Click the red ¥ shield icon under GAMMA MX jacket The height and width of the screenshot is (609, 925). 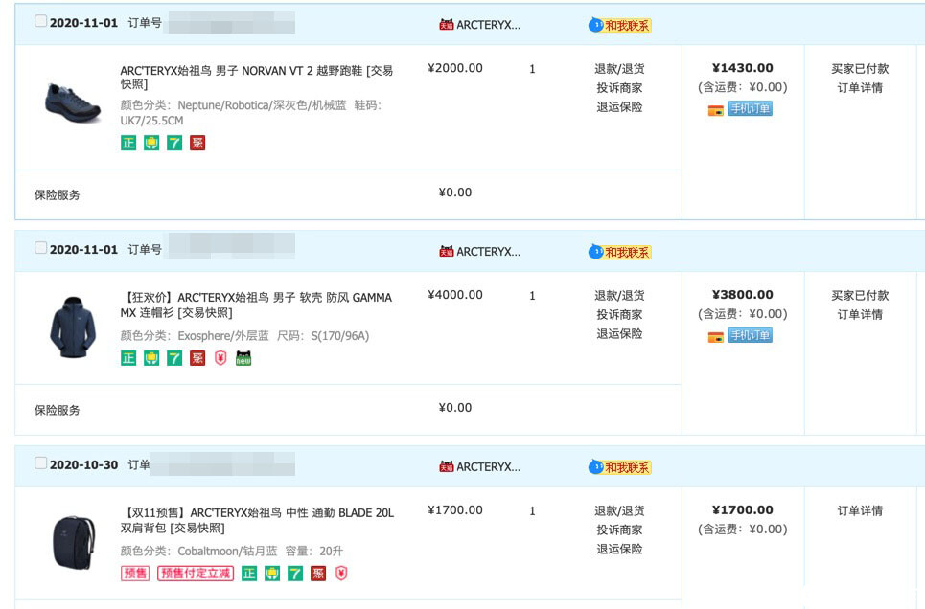[220, 358]
